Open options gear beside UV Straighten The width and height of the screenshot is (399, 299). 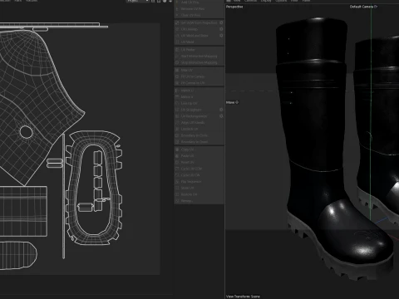pyautogui.click(x=221, y=110)
